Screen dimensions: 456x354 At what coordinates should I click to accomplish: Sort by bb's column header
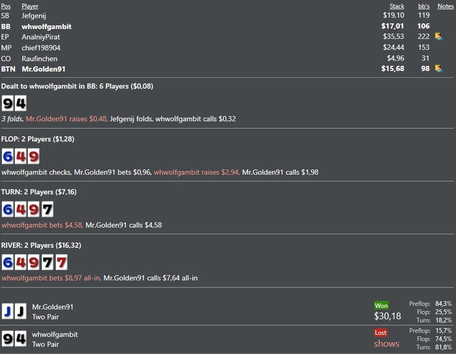(423, 6)
